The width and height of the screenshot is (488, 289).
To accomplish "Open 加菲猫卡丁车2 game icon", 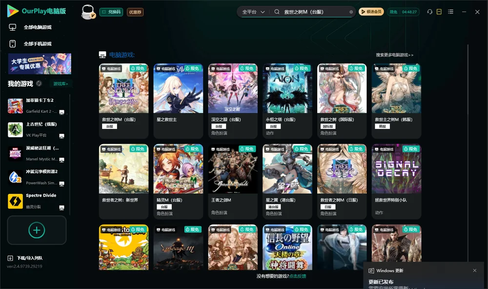I will coord(15,106).
